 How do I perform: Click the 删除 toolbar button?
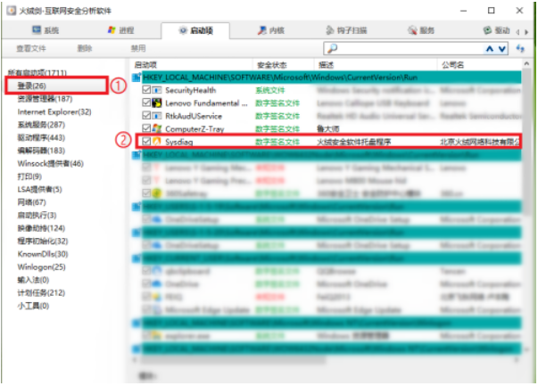85,48
